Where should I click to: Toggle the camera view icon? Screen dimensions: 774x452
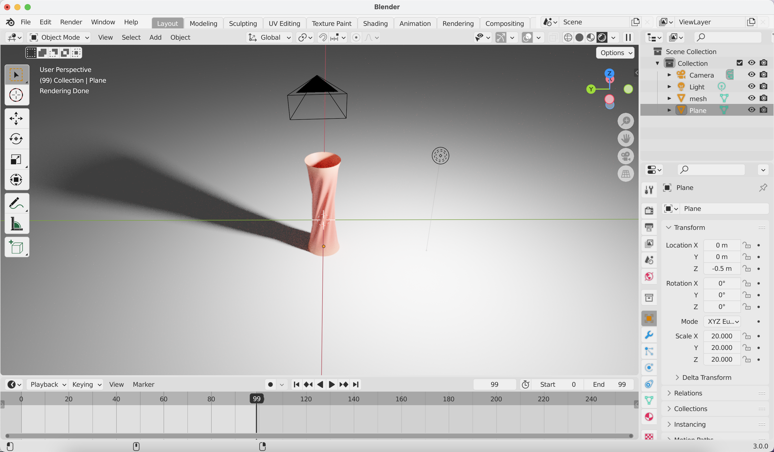click(x=626, y=156)
